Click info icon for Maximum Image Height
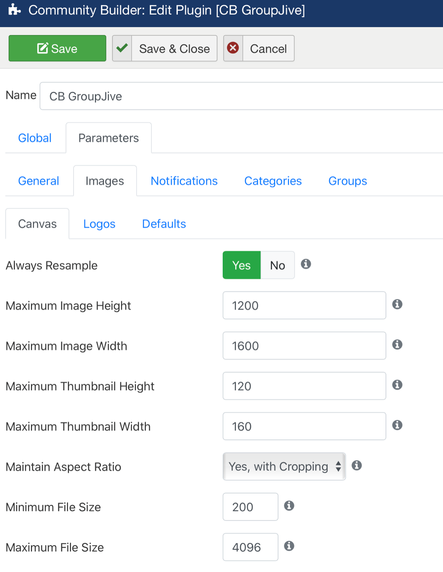This screenshot has width=443, height=572. point(397,304)
